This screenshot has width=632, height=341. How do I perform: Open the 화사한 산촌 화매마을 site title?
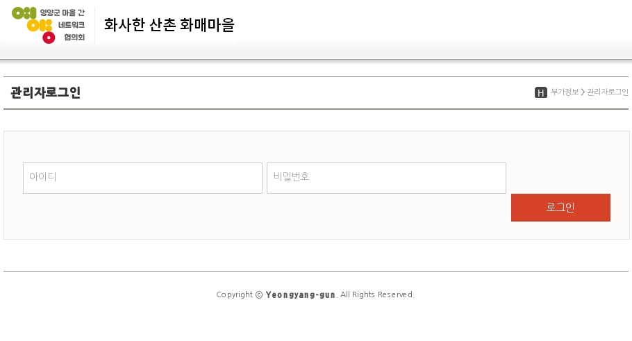pos(169,25)
